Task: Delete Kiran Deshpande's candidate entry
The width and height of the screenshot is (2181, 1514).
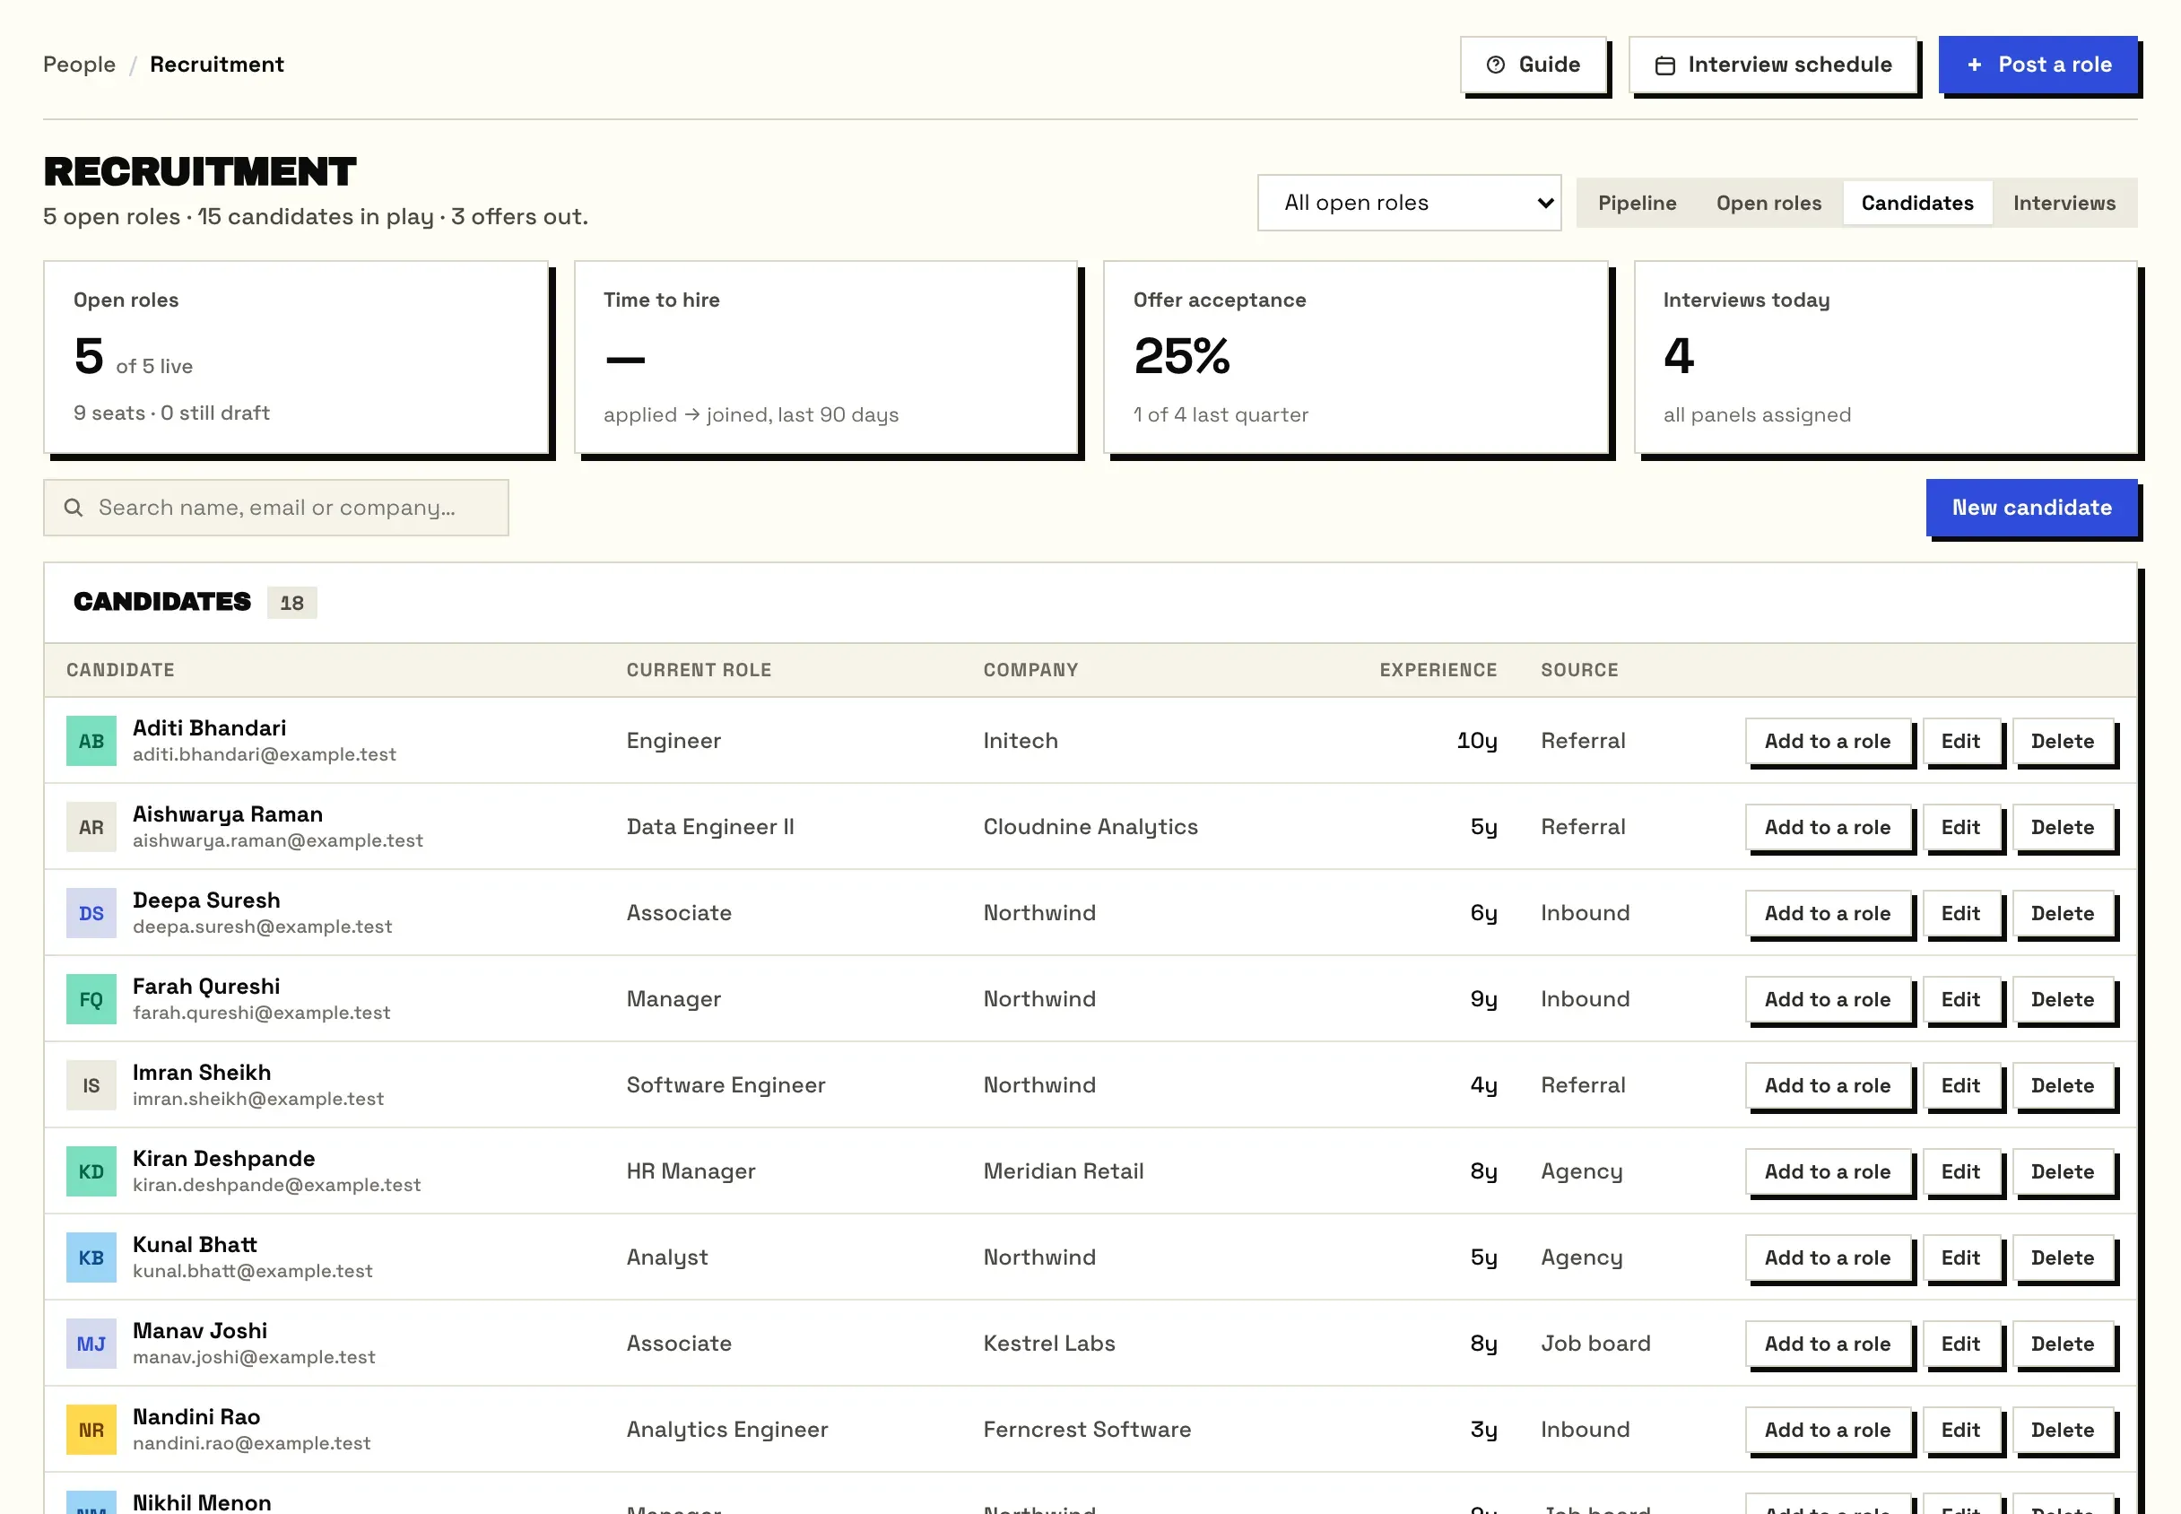Action: [x=2062, y=1171]
